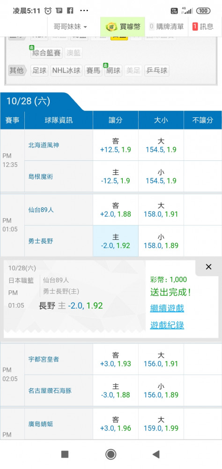Tap the Android home circle icon
222x469 pixels.
[x=111, y=454]
